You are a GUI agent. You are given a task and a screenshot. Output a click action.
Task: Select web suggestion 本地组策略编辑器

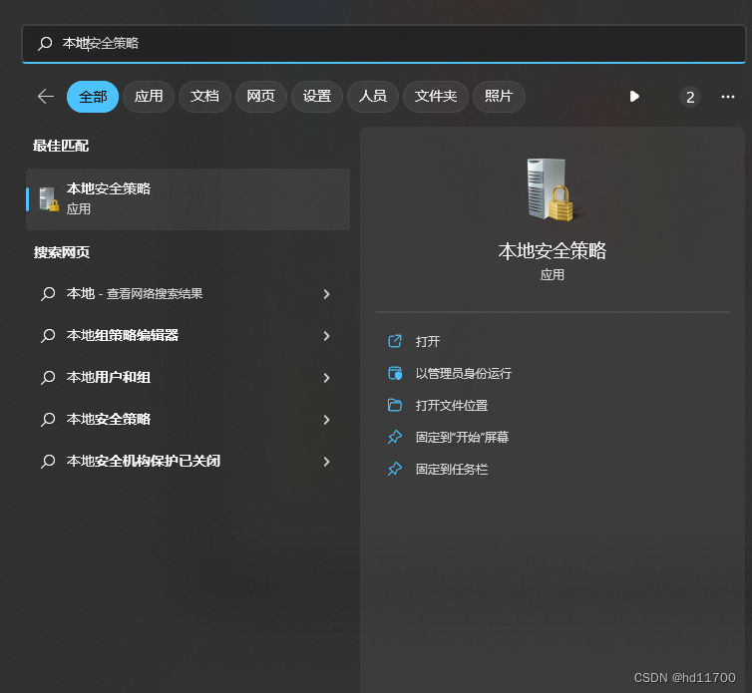(188, 335)
